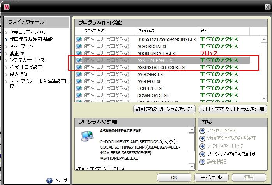272x185 pixels.
Task: Click program icon beside ADOBEUPDATER.EXE
Action: 79,53
